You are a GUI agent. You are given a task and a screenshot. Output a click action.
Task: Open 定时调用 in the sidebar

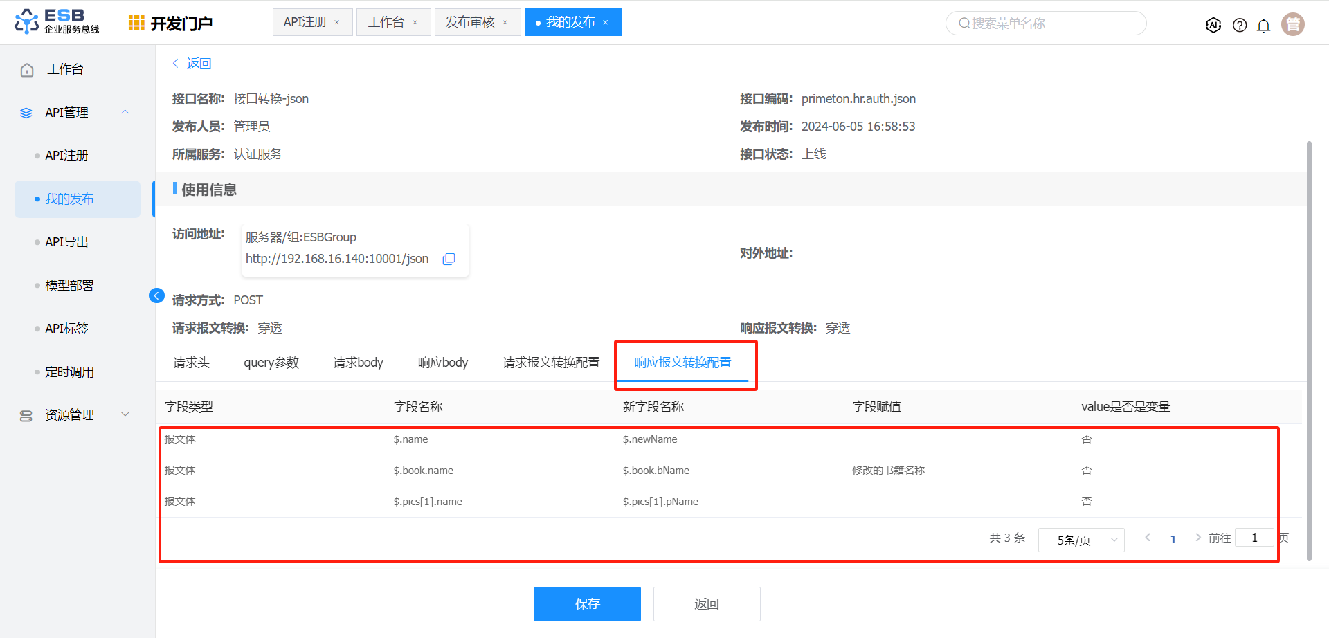coord(69,372)
